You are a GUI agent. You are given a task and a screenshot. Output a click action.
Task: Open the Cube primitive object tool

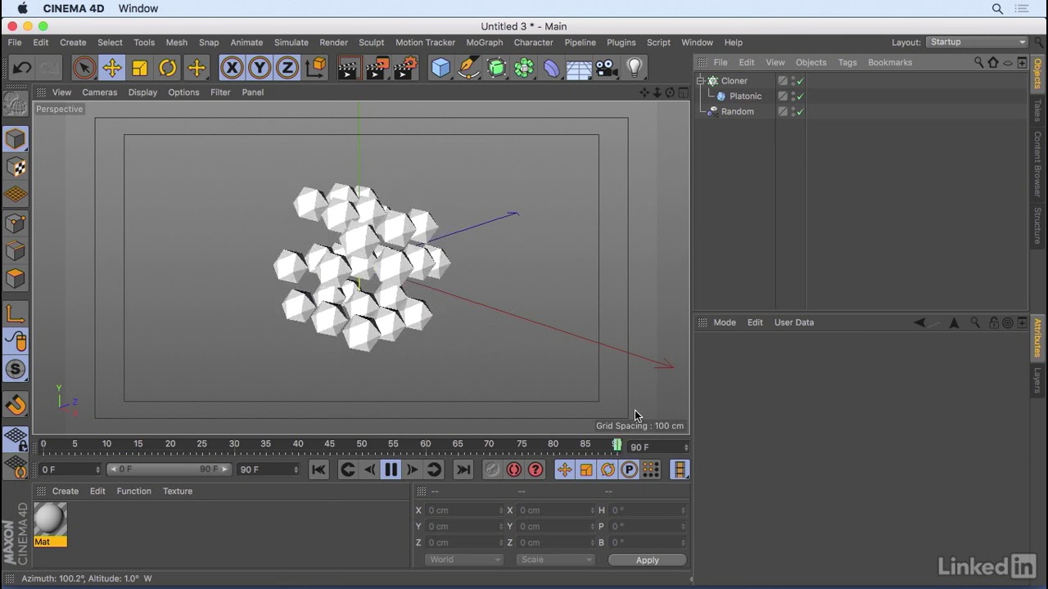click(x=440, y=68)
